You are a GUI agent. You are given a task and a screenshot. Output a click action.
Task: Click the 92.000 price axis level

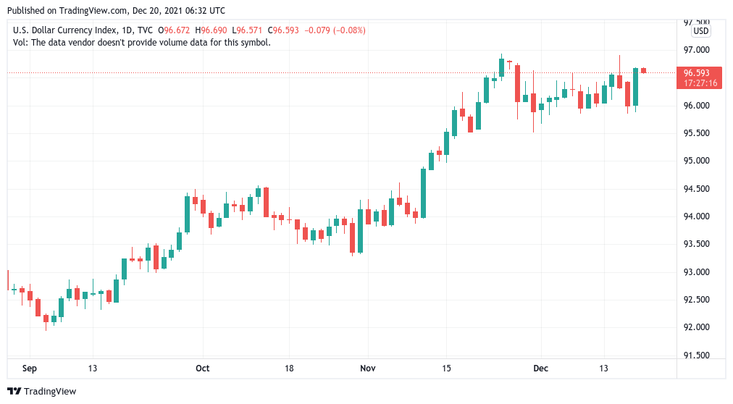click(x=697, y=327)
